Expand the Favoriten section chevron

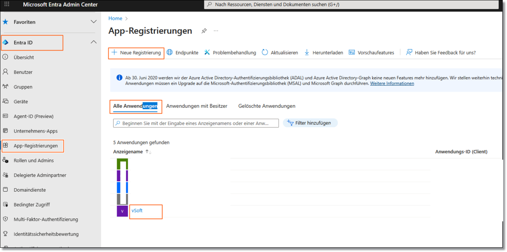tap(94, 22)
